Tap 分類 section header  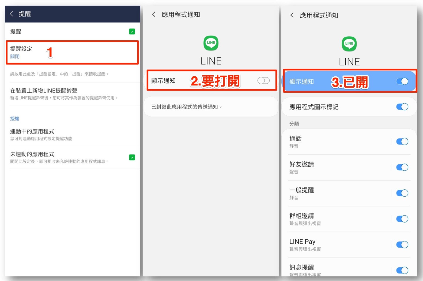[294, 124]
